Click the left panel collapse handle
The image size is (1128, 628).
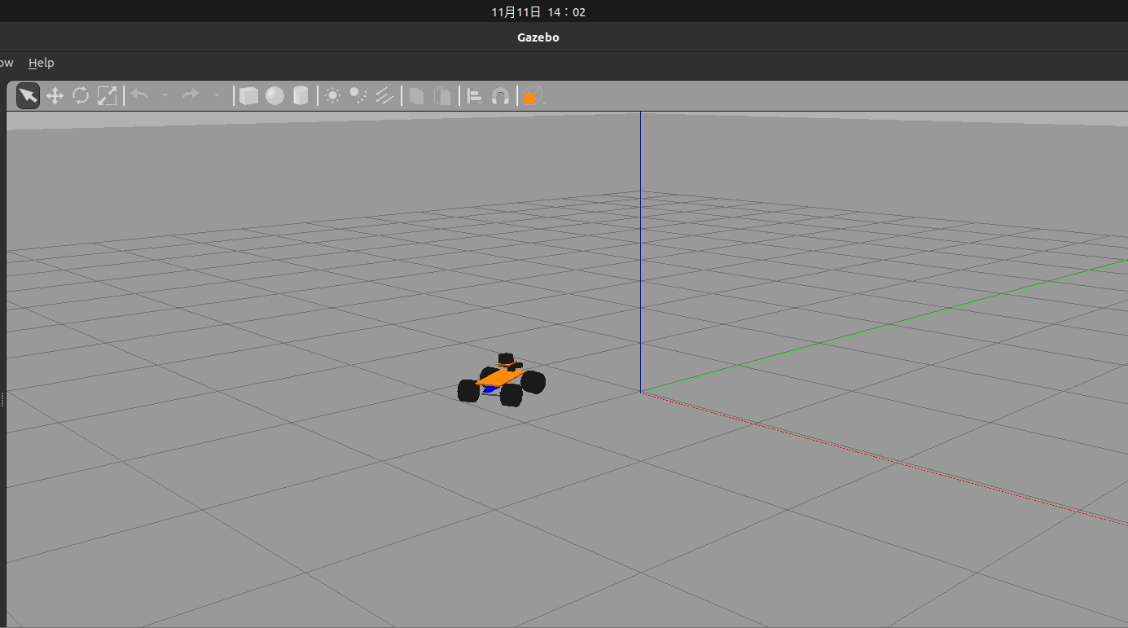tap(2, 399)
